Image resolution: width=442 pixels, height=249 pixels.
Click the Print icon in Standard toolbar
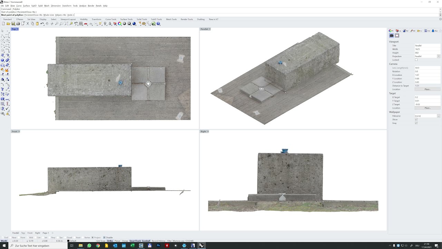[18, 24]
